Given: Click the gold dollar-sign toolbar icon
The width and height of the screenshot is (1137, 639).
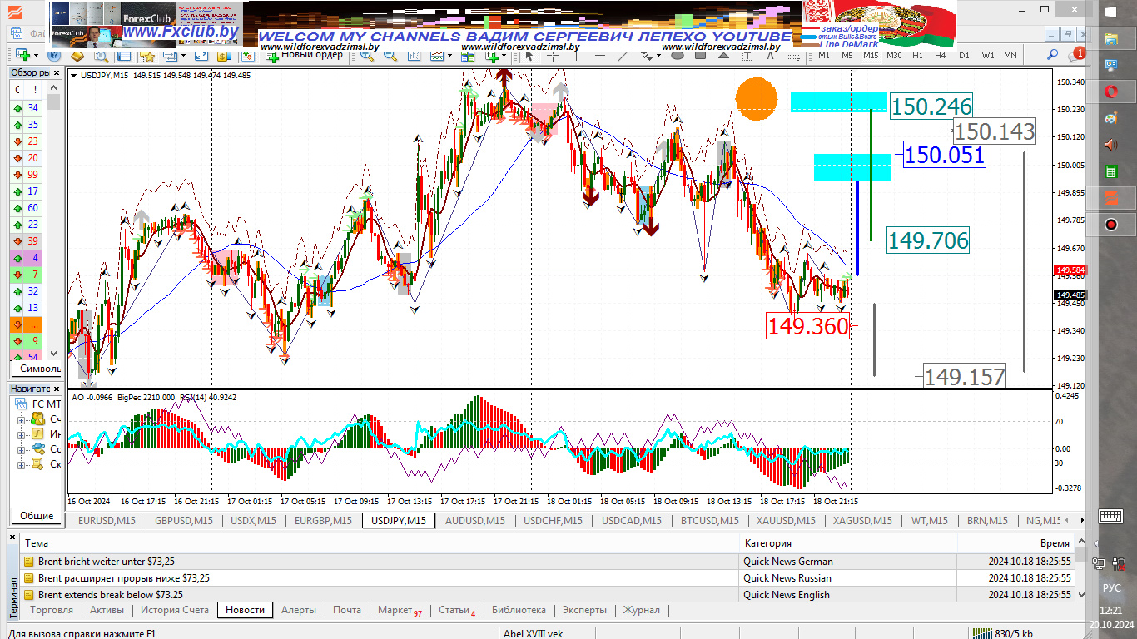Looking at the screenshot, I should coord(223,56).
